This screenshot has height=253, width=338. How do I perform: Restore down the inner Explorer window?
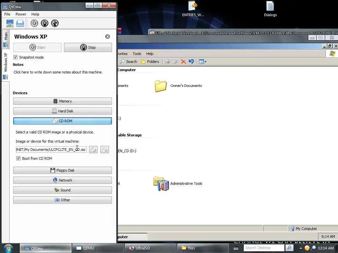click(330, 46)
